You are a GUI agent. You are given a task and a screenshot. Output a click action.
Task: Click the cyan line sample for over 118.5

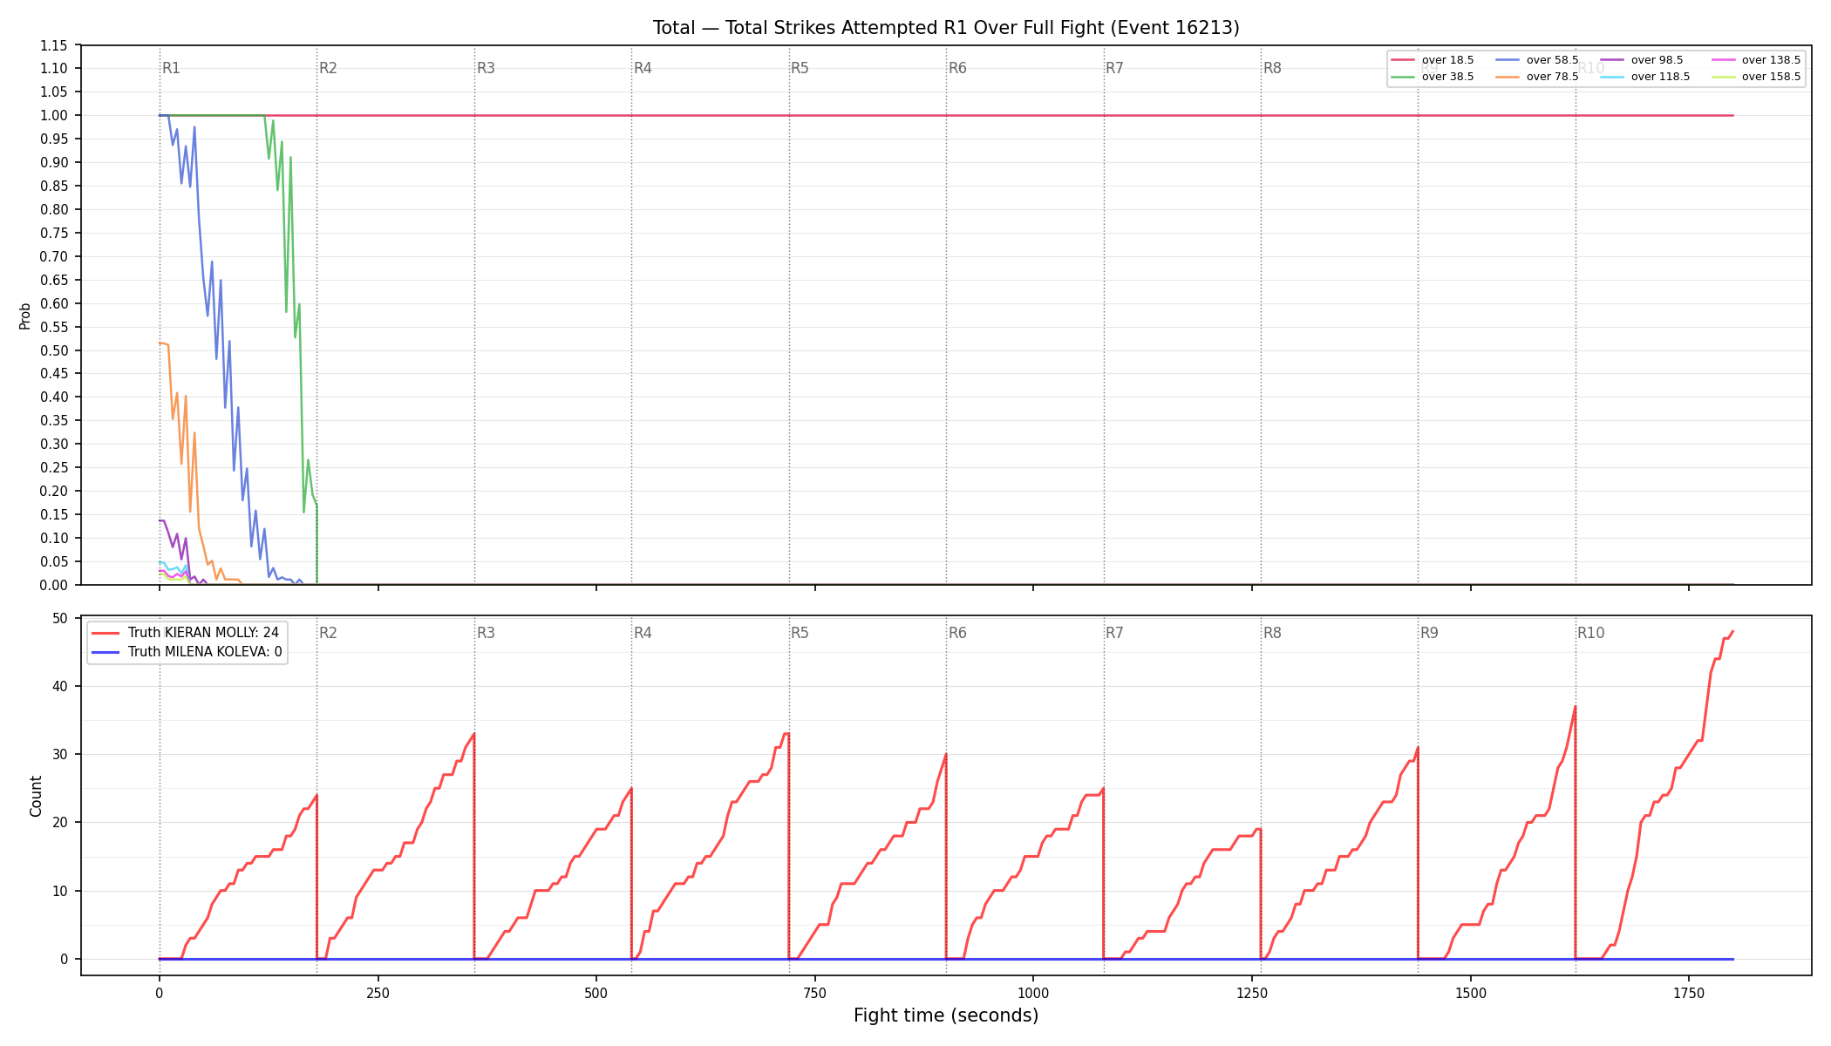click(x=1612, y=77)
